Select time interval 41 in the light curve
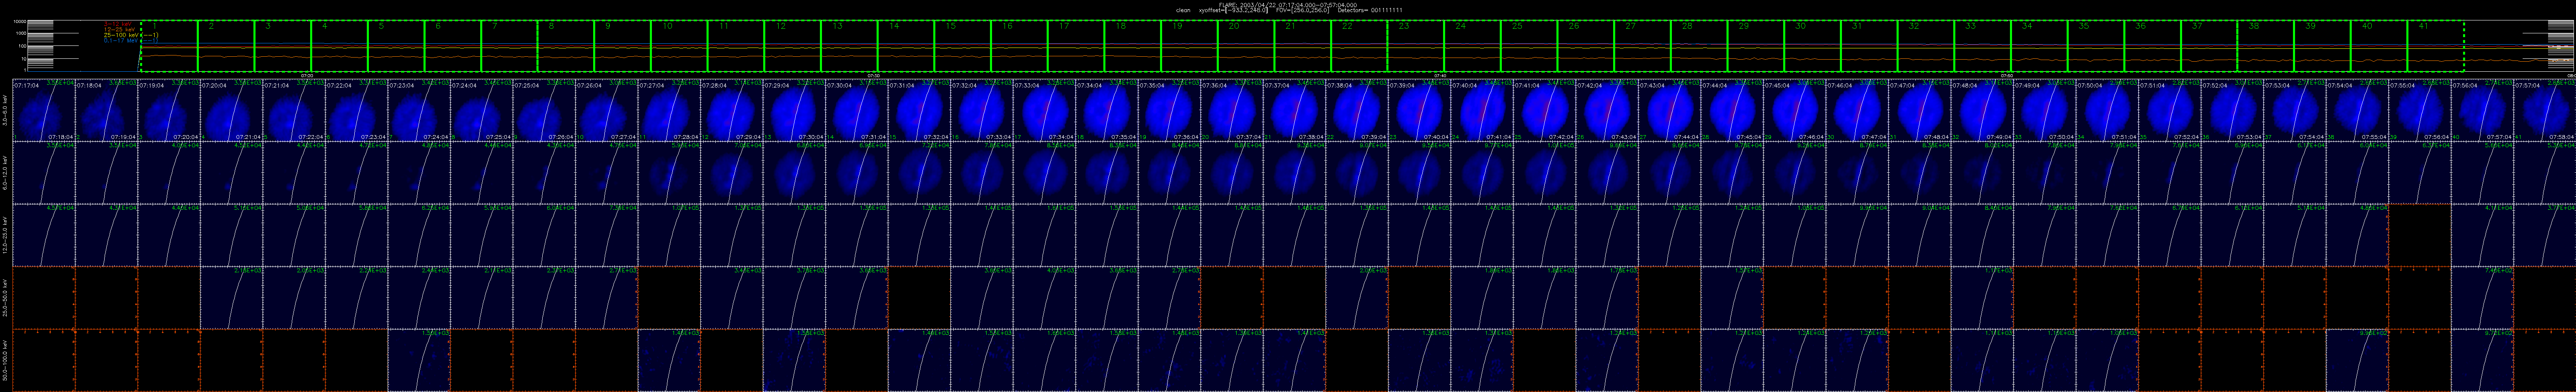Image resolution: width=2576 pixels, height=392 pixels. pyautogui.click(x=2436, y=46)
